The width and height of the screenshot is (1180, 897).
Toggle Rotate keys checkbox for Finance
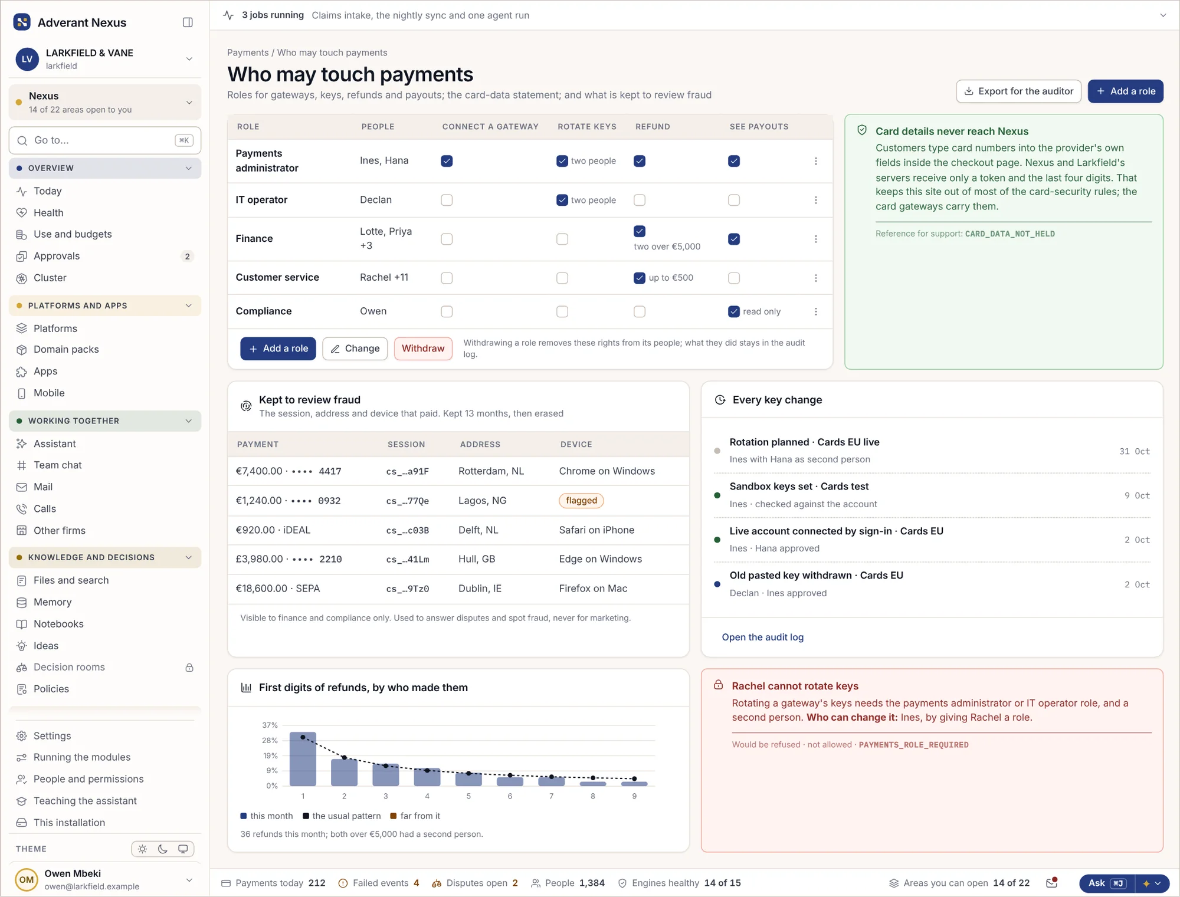(562, 239)
